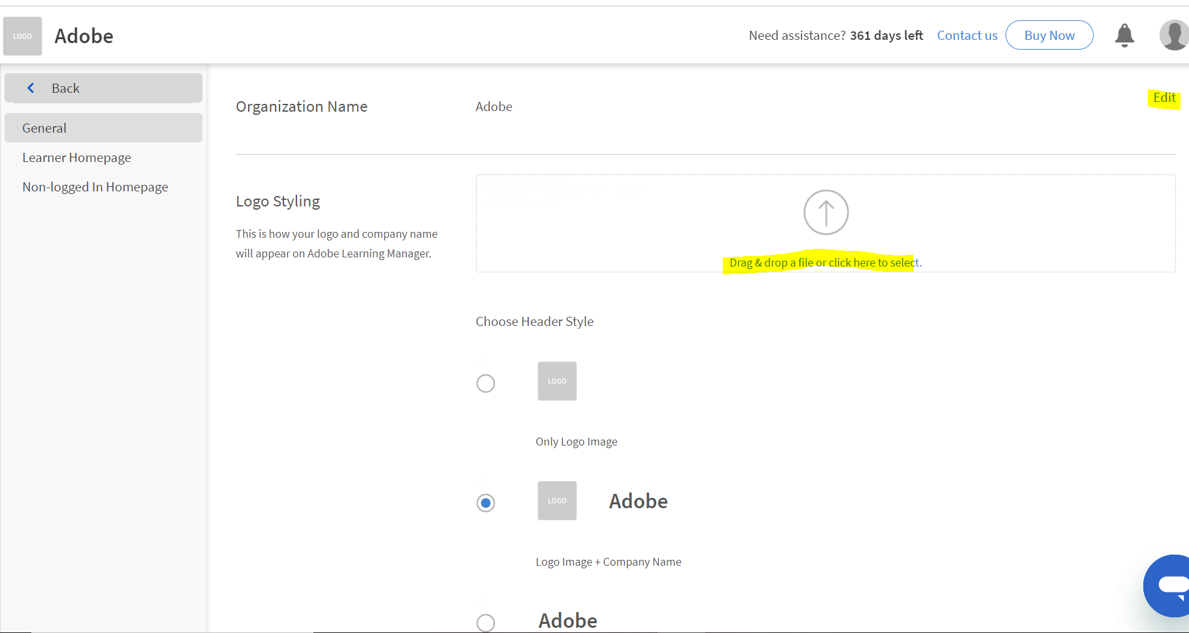Select the Only Logo Image radio button
Screen dimensions: 1189x633
coord(486,383)
